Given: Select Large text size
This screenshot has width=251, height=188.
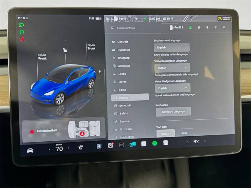Looking at the screenshot, I should pos(184,133).
